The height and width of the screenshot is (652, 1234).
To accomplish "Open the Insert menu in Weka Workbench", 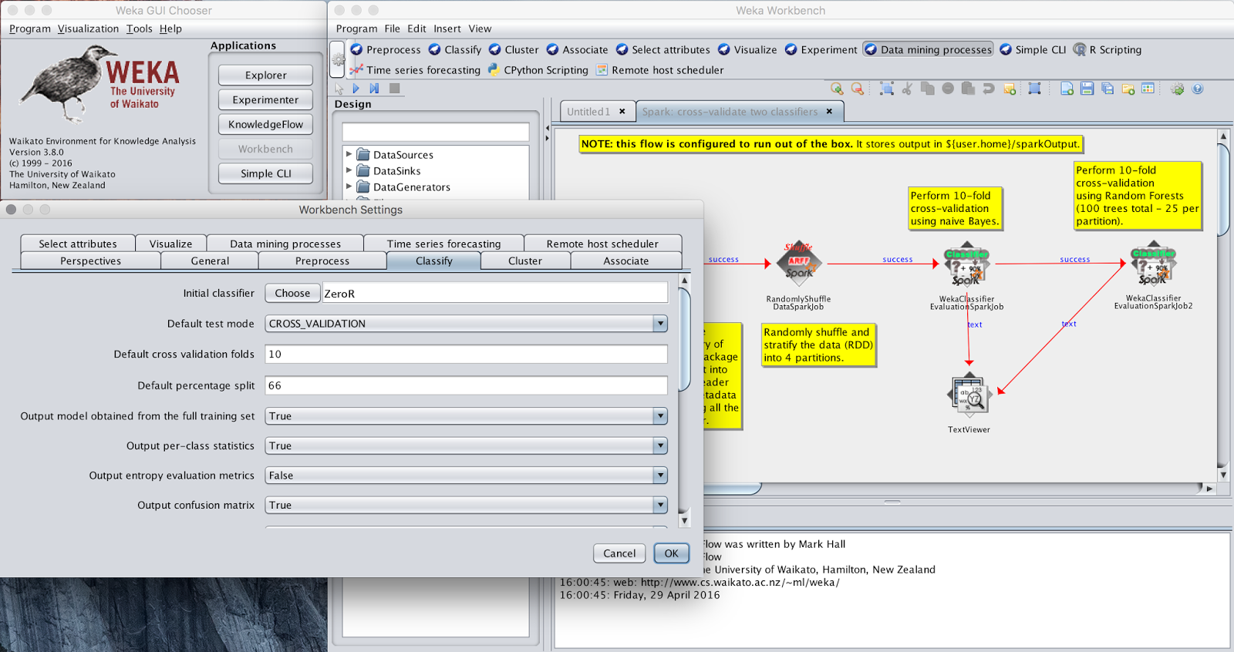I will click(x=447, y=29).
